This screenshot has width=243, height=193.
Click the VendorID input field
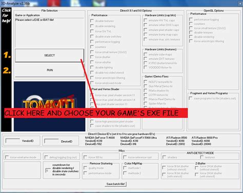click(13, 141)
